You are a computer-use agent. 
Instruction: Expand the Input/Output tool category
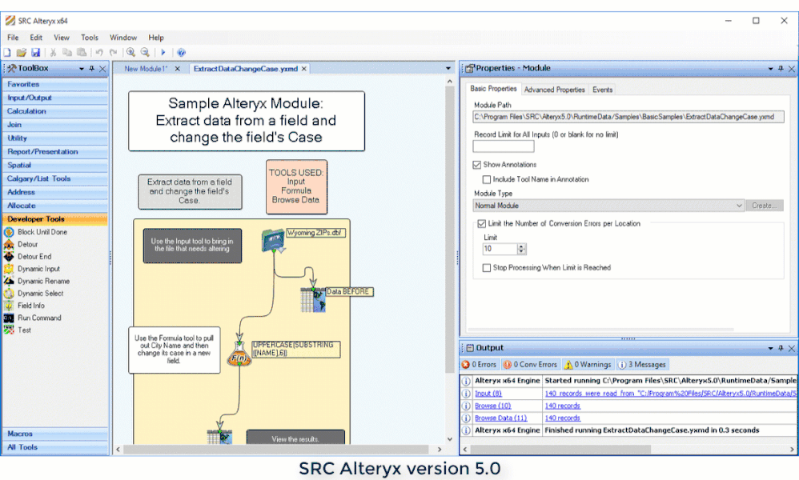(55, 98)
